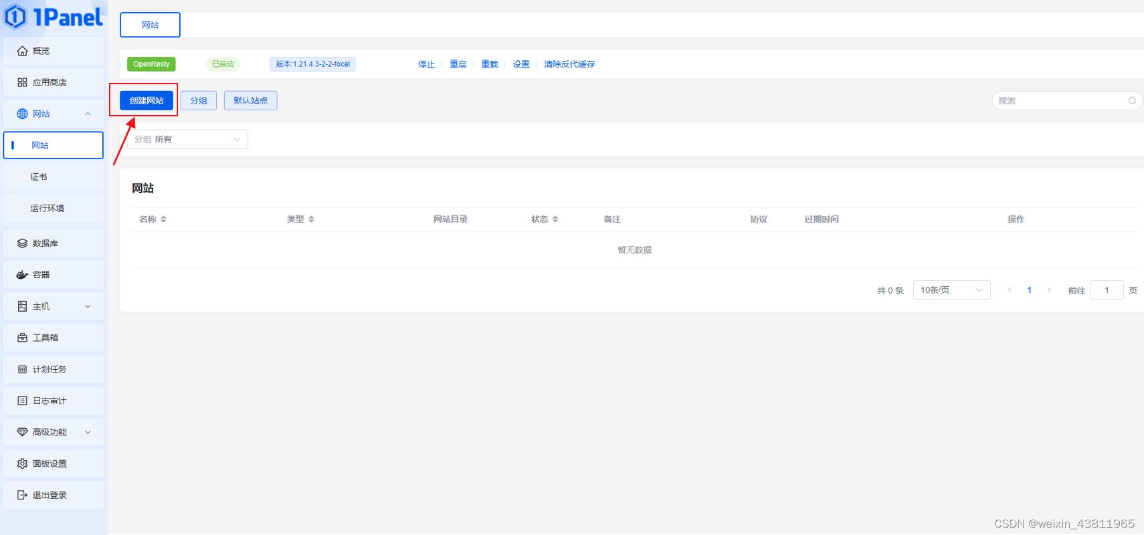Open the 分组 所有 dropdown filter
Image resolution: width=1144 pixels, height=535 pixels.
tap(187, 139)
